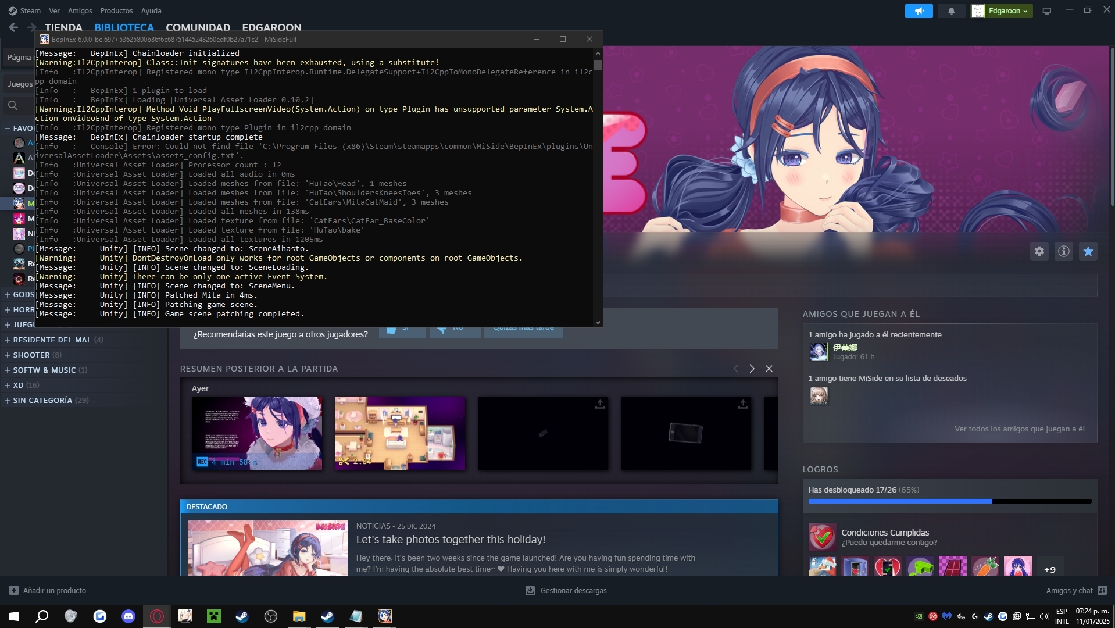Open Amigos y chat

[1075, 590]
